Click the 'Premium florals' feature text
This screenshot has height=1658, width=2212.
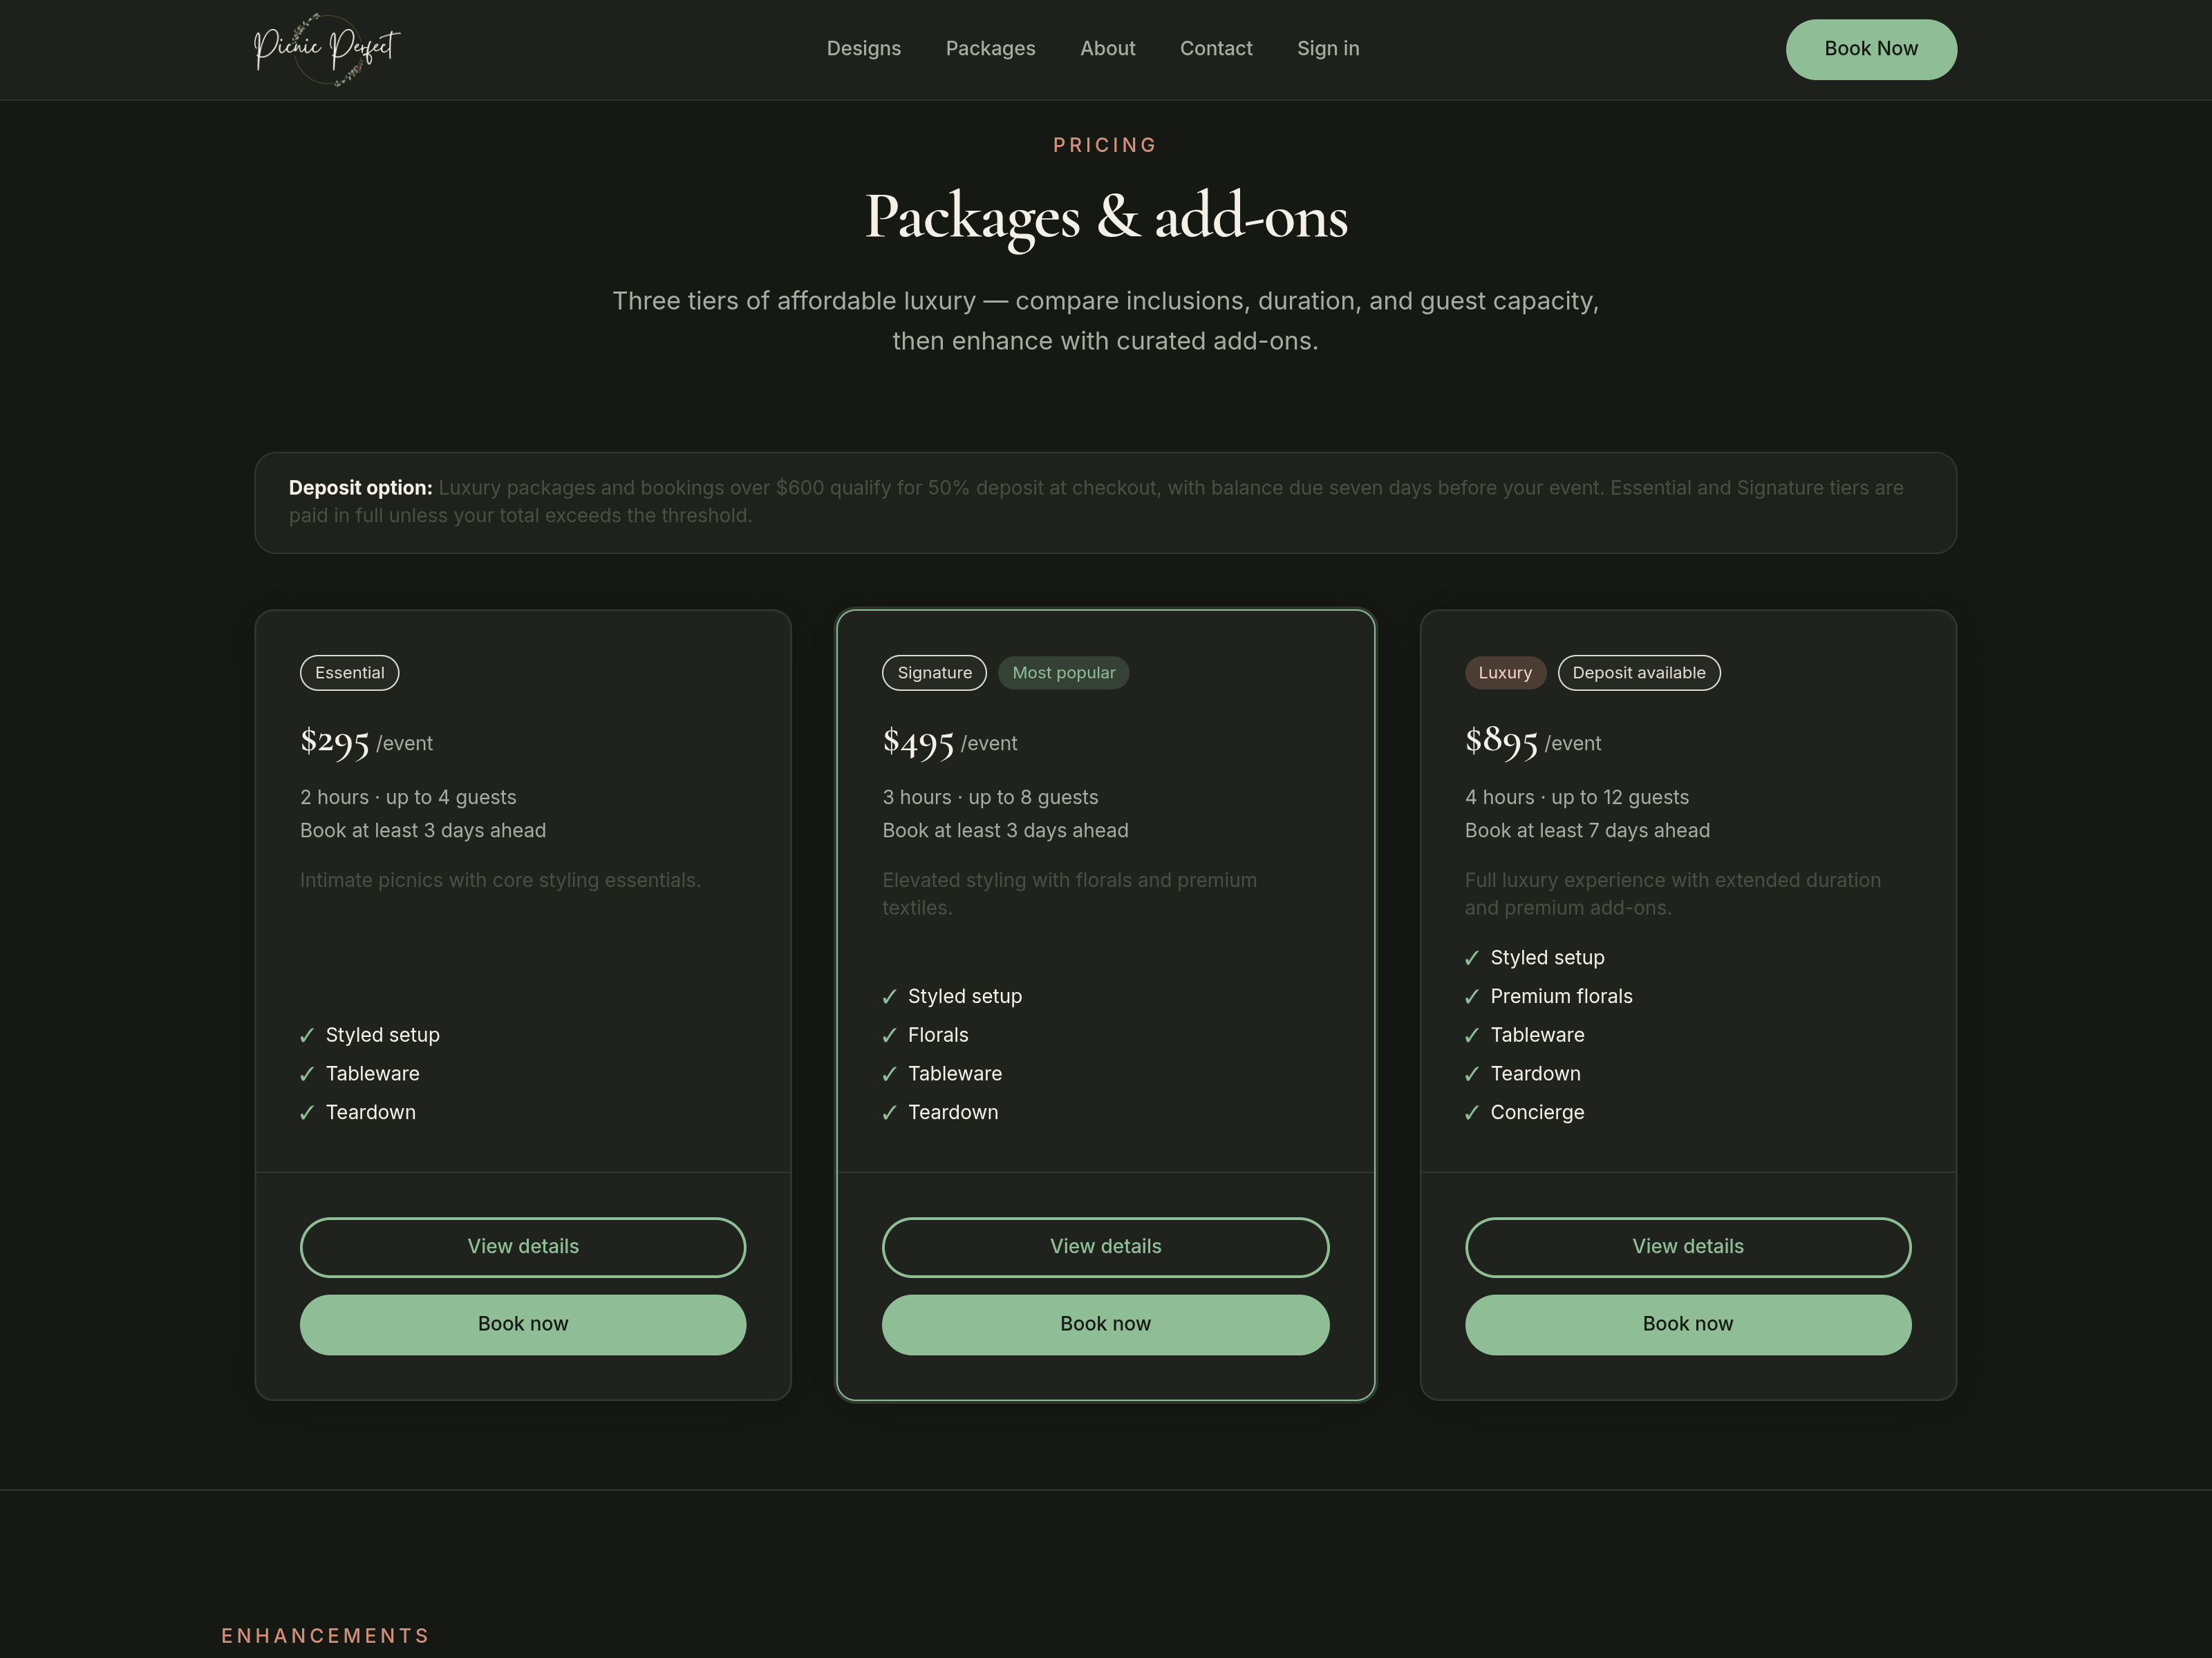click(x=1561, y=996)
